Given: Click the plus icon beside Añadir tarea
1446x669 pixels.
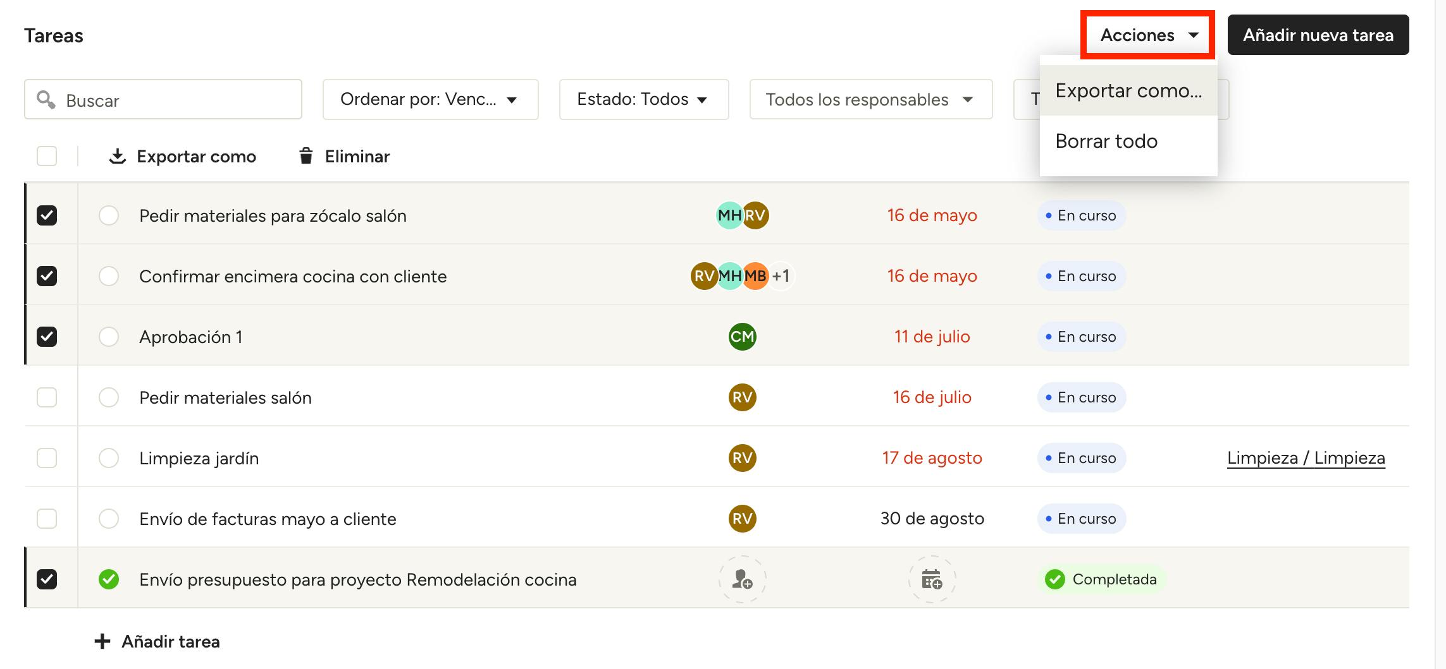Looking at the screenshot, I should [102, 642].
